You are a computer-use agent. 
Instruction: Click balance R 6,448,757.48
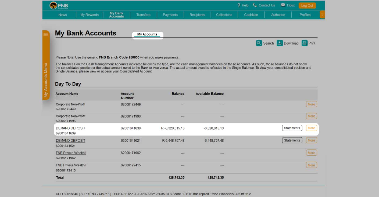173,141
